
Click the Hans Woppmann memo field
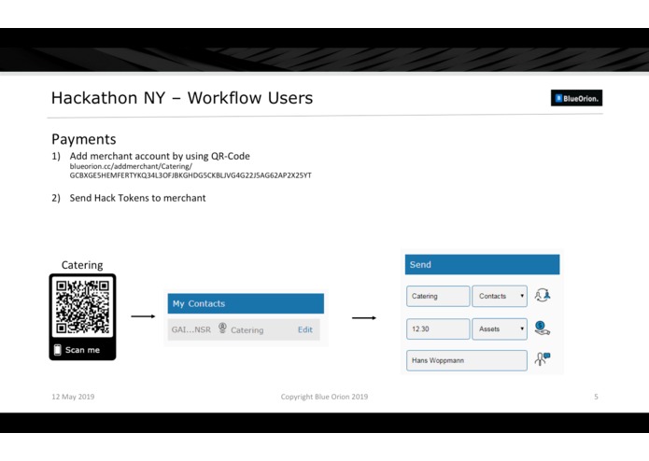tap(467, 360)
